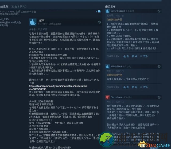
Task: Click the Steam icon in the Gin or hana review header
Action: pyautogui.click(x=159, y=97)
